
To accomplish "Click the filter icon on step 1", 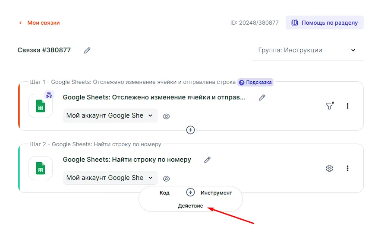I will [330, 106].
